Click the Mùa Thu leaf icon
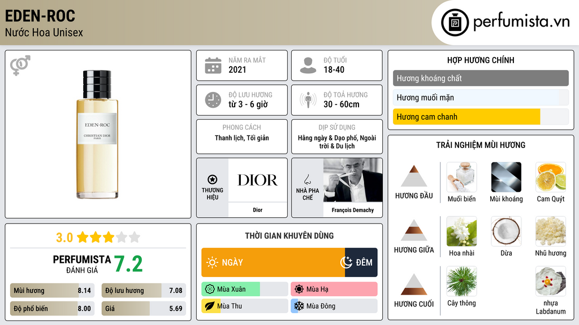 pyautogui.click(x=210, y=306)
